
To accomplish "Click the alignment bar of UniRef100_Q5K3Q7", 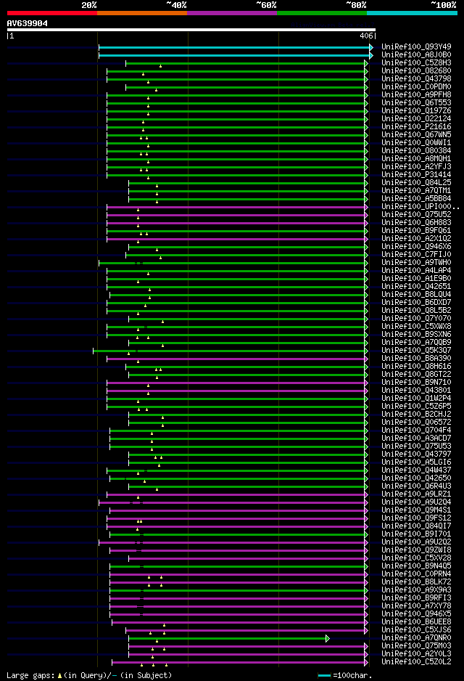I will 229,351.
